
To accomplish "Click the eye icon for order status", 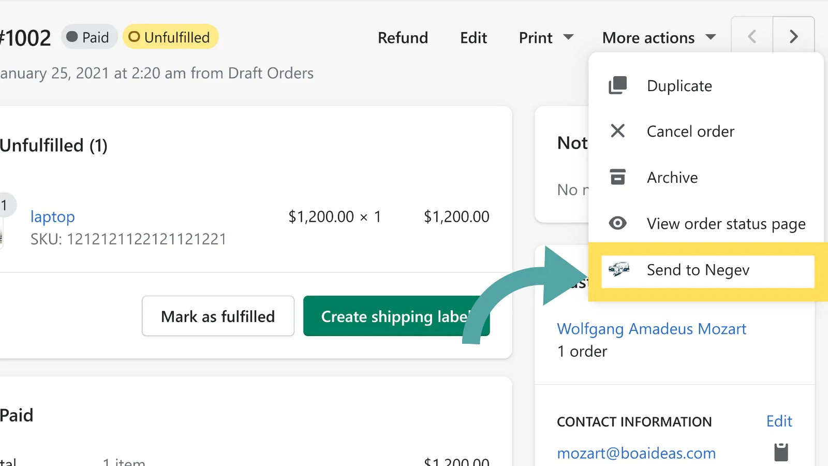I will (617, 223).
